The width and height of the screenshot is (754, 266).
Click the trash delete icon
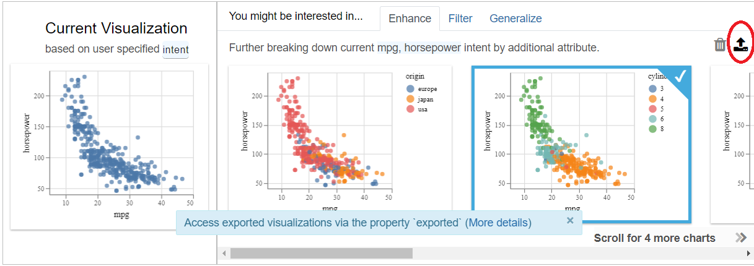[720, 45]
